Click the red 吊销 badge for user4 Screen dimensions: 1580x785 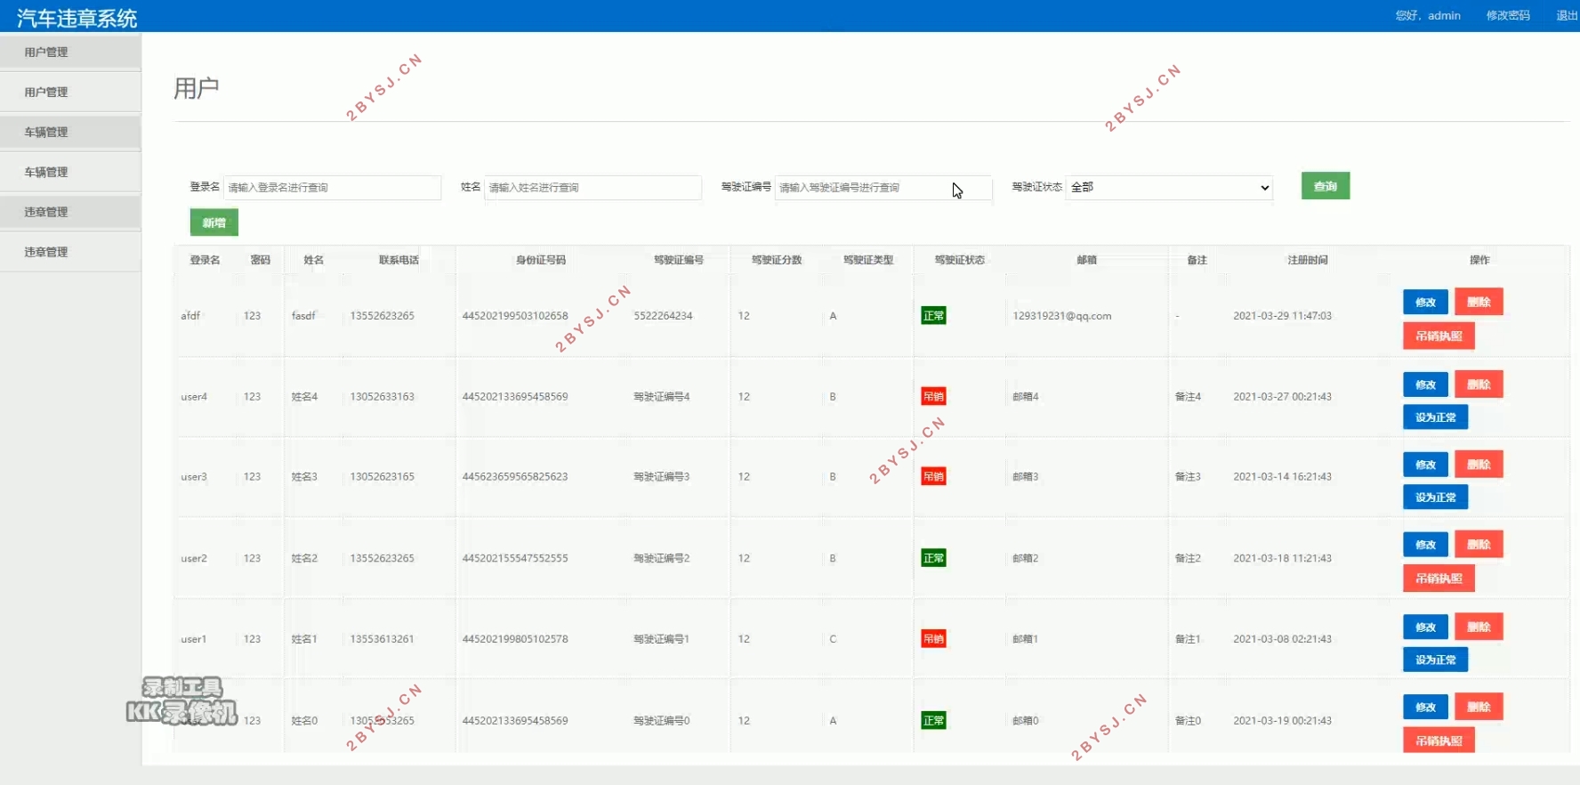(933, 397)
